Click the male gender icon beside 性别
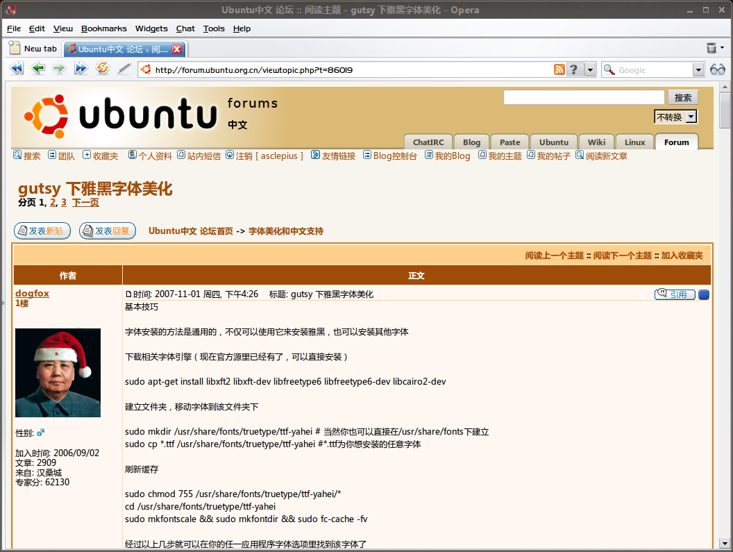Screen dimensions: 733x552 pyautogui.click(x=41, y=433)
